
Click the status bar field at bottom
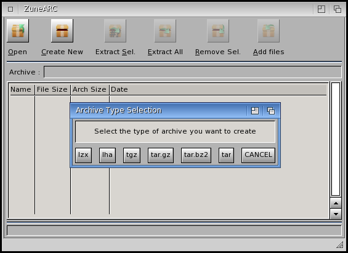[174, 230]
